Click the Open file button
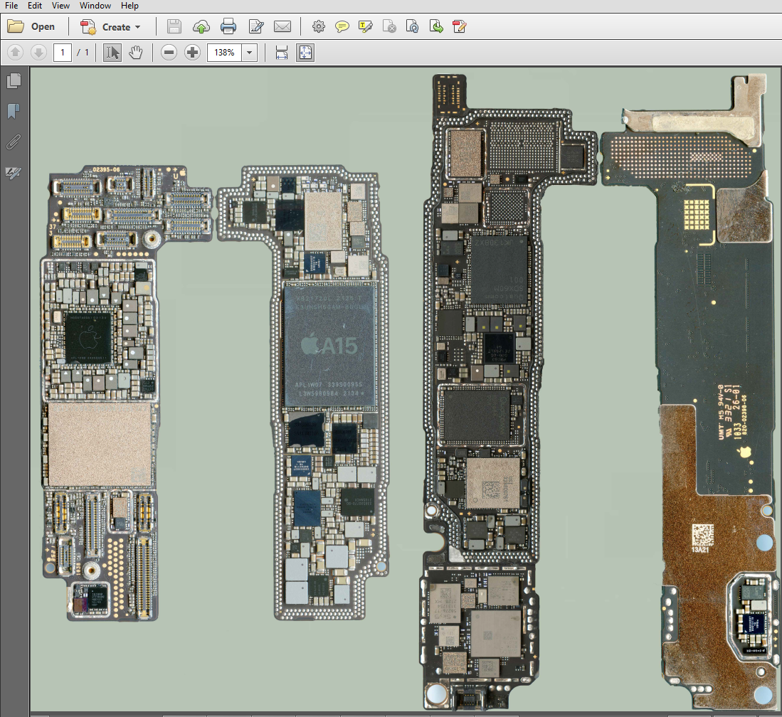 click(x=31, y=27)
